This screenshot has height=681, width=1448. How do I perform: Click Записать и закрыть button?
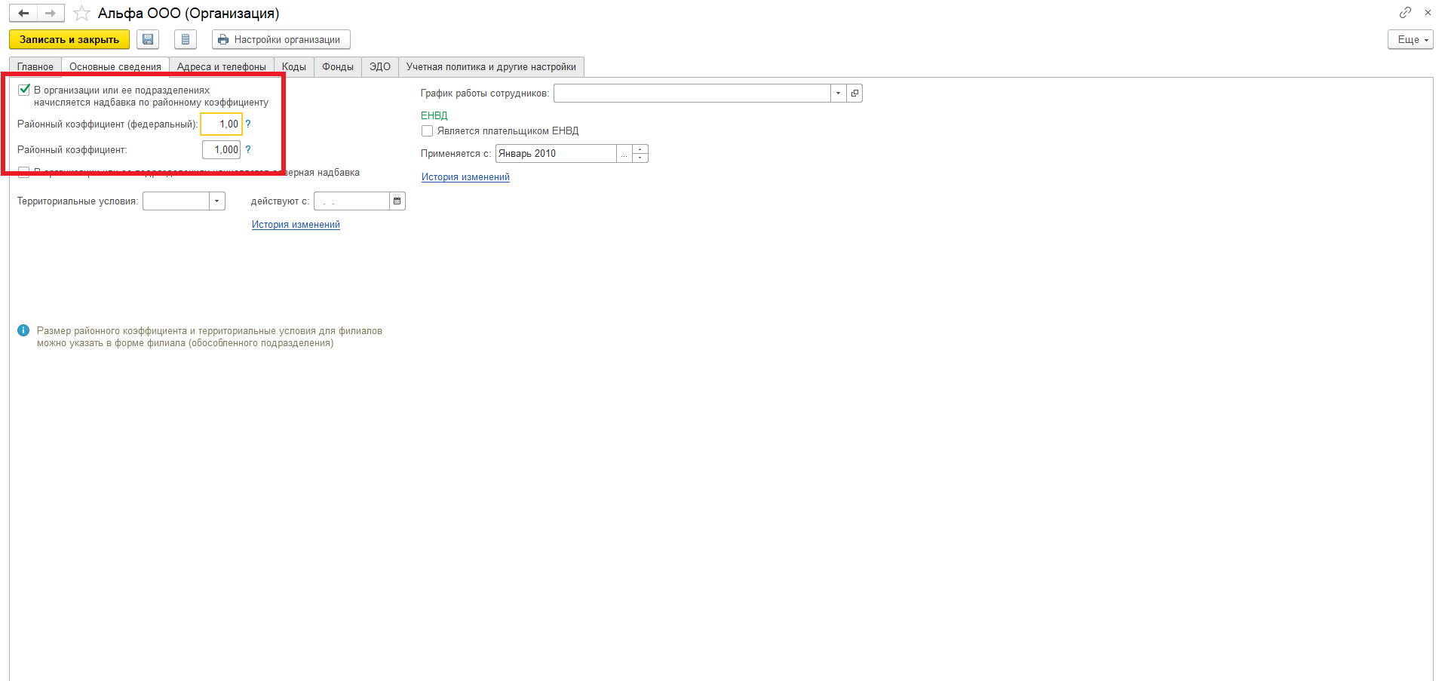[69, 39]
